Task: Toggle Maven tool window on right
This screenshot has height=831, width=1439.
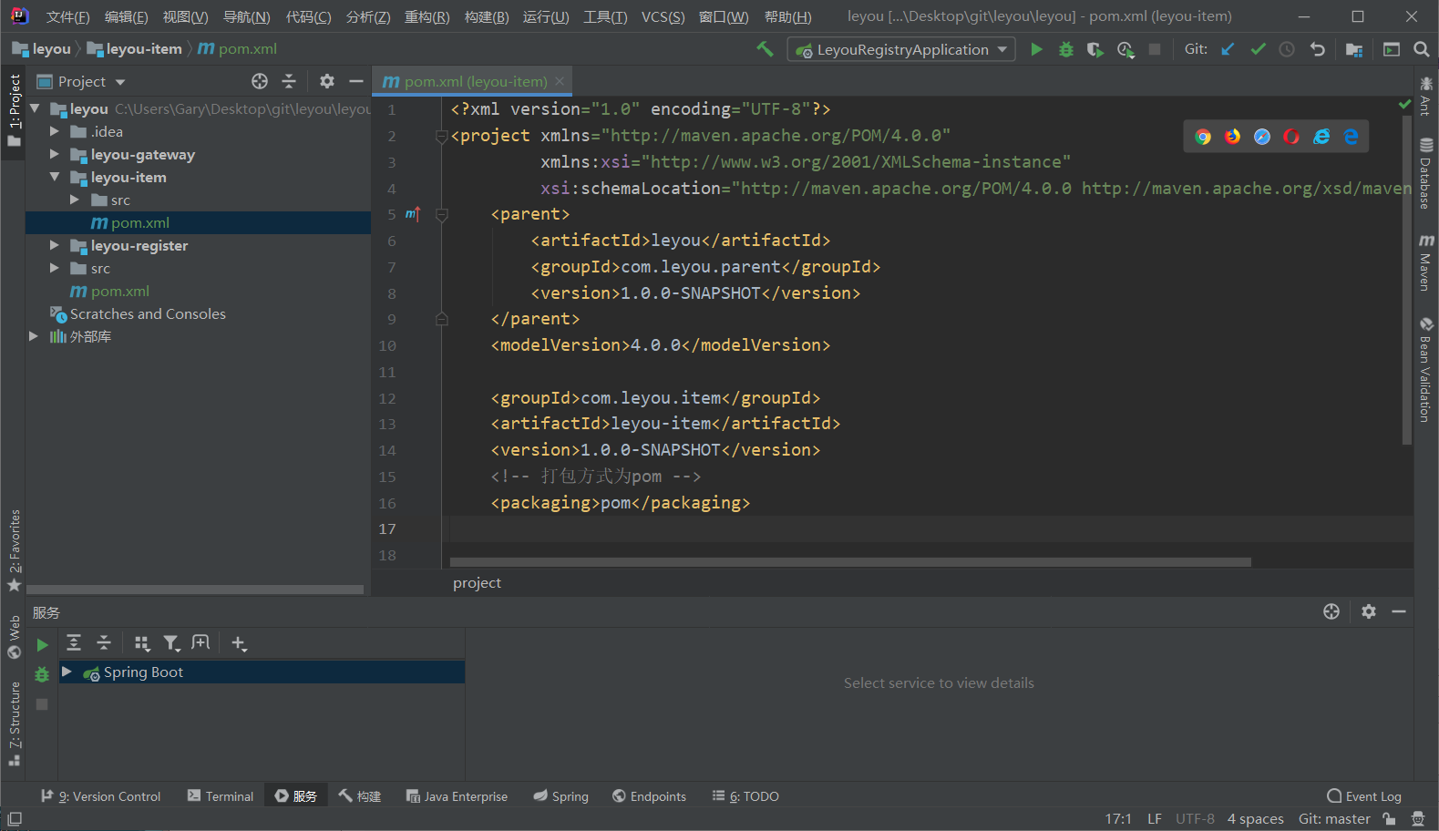Action: [x=1425, y=262]
